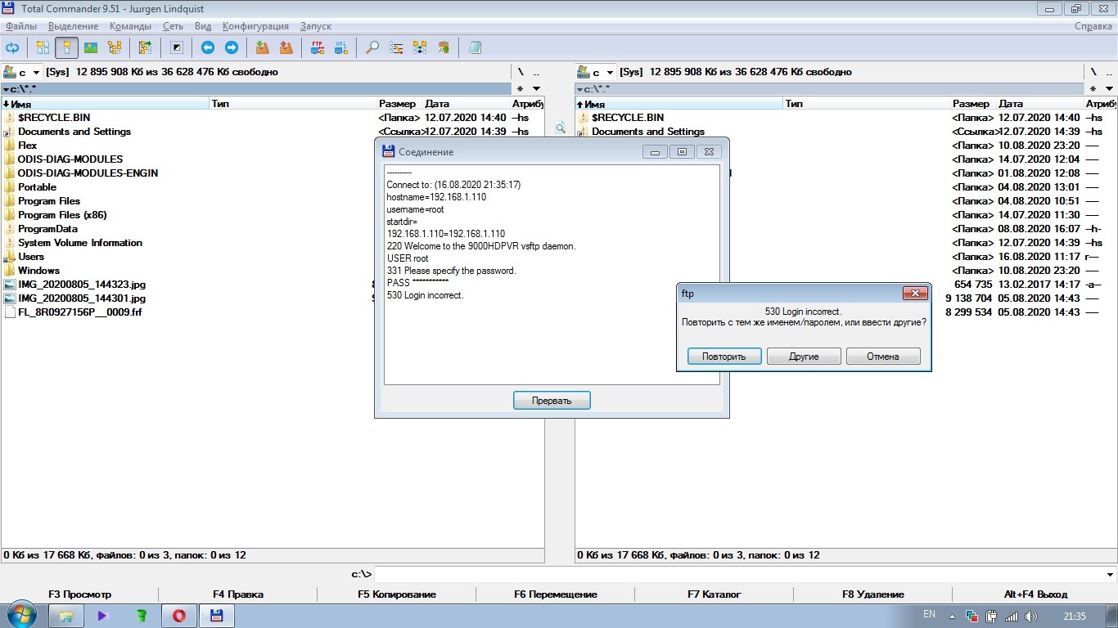Click the Opera icon in the taskbar
This screenshot has height=628, width=1118.
(x=178, y=616)
